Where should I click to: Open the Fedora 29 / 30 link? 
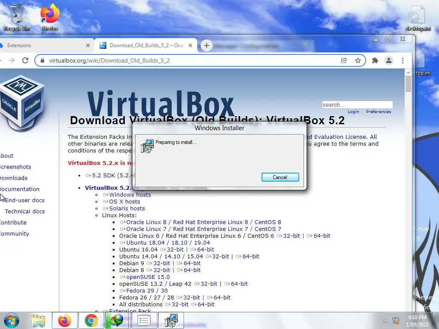[144, 291]
